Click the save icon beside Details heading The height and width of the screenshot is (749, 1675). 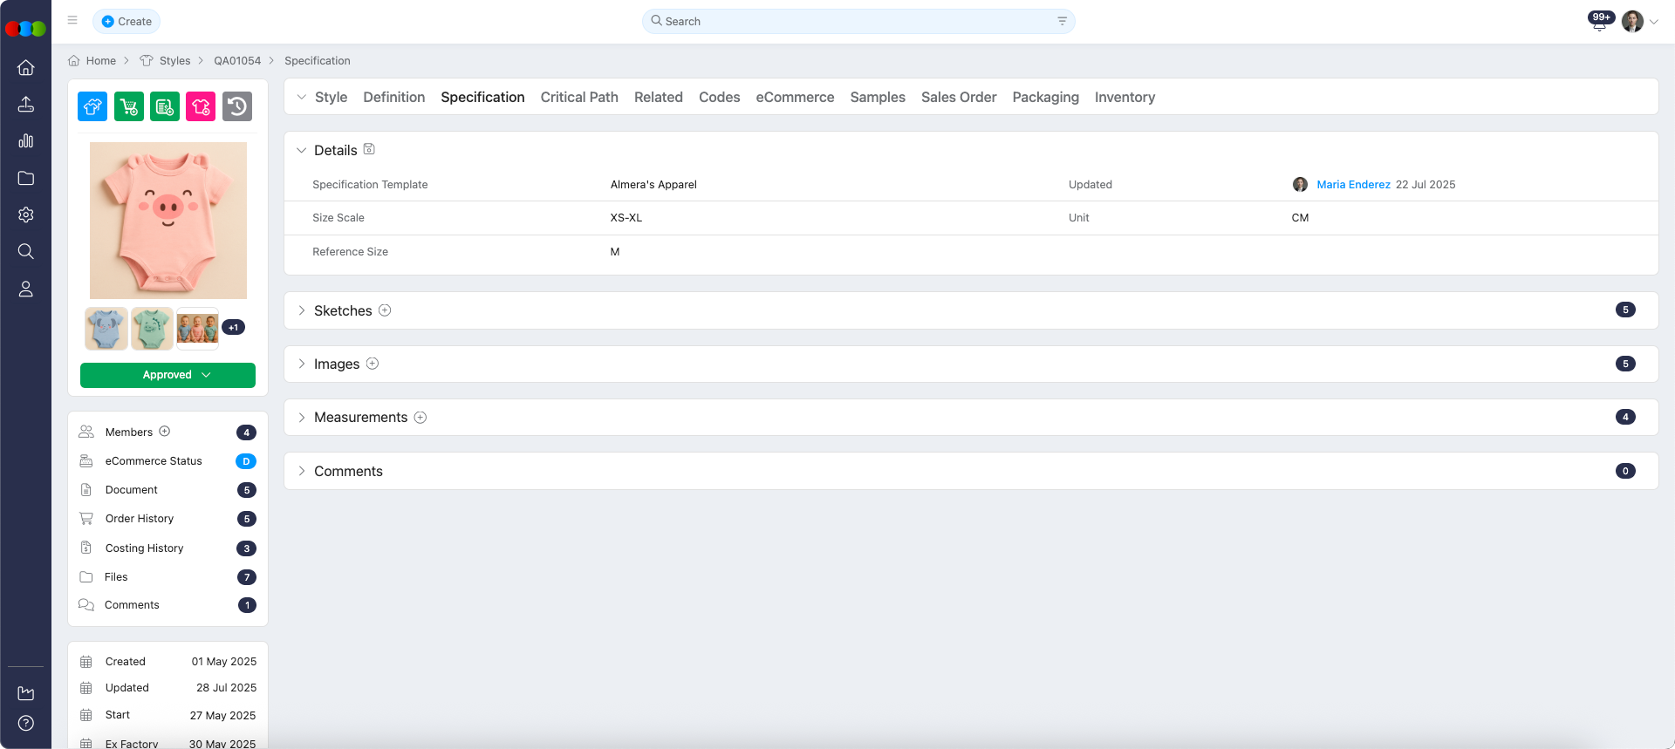(x=369, y=149)
